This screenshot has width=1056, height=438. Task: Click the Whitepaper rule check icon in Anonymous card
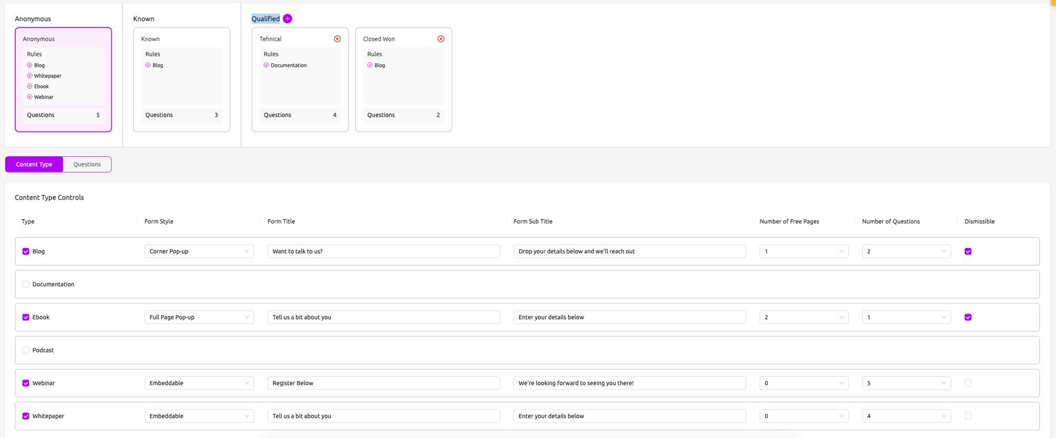pos(30,76)
